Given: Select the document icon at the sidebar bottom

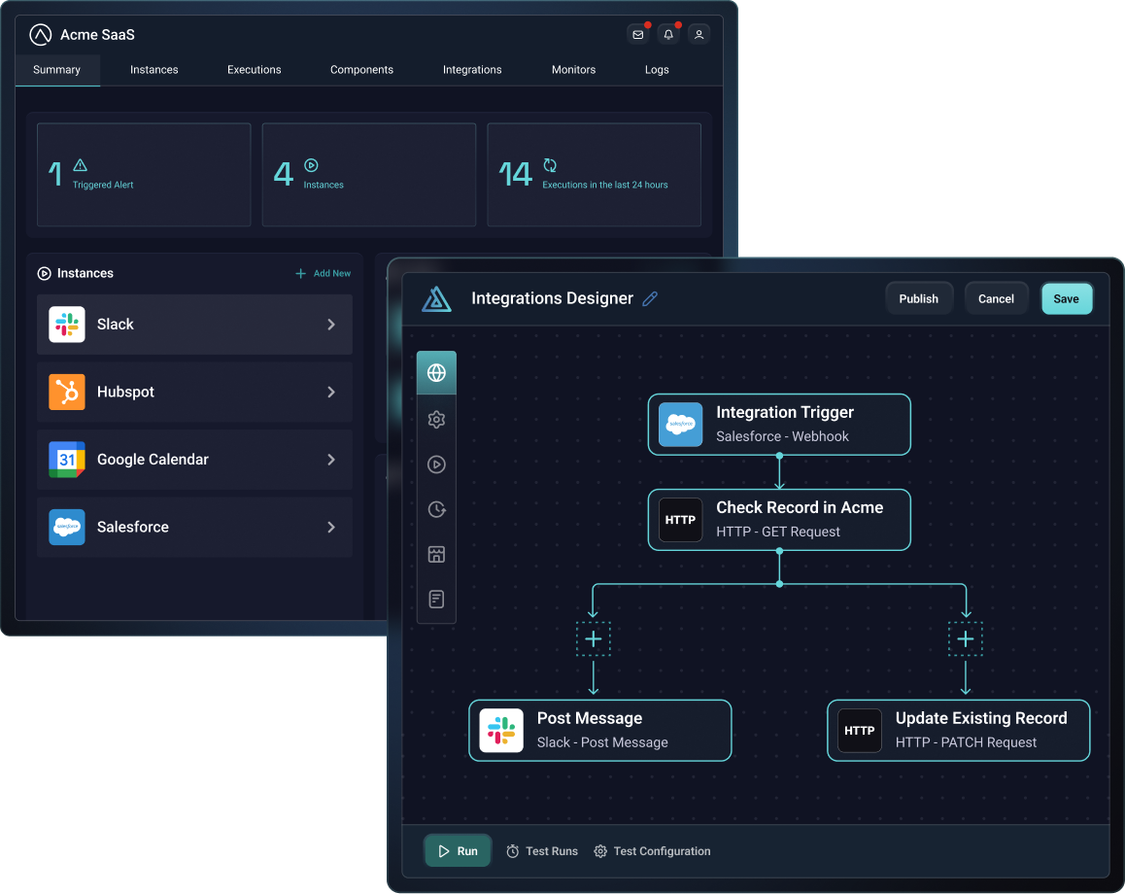Looking at the screenshot, I should (436, 599).
